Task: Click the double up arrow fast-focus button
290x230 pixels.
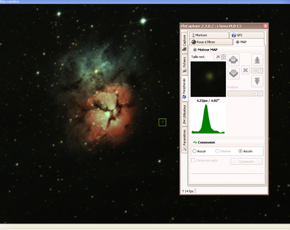Action: [x=257, y=60]
